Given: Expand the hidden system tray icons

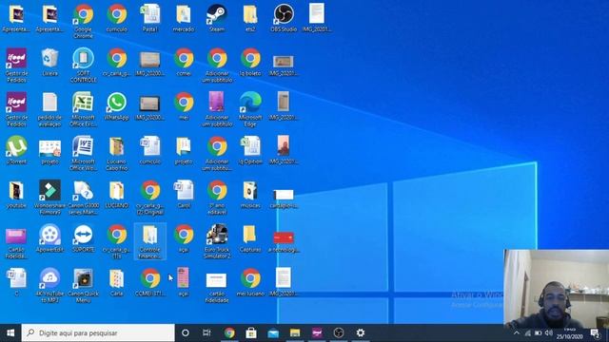Looking at the screenshot, I should coord(517,333).
